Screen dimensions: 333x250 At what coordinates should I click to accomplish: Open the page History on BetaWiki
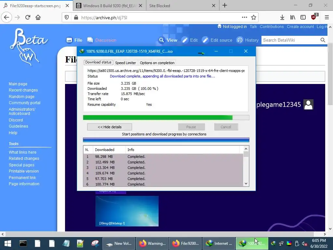(248, 40)
